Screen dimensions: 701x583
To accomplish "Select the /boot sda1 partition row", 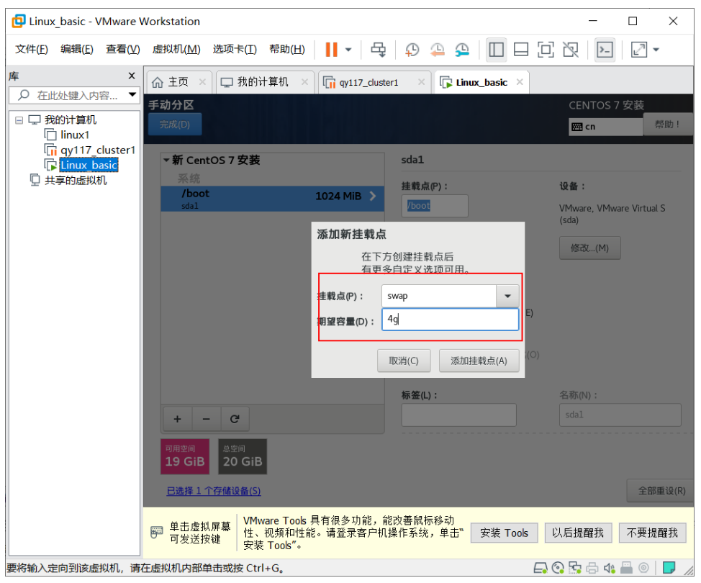I will 272,199.
